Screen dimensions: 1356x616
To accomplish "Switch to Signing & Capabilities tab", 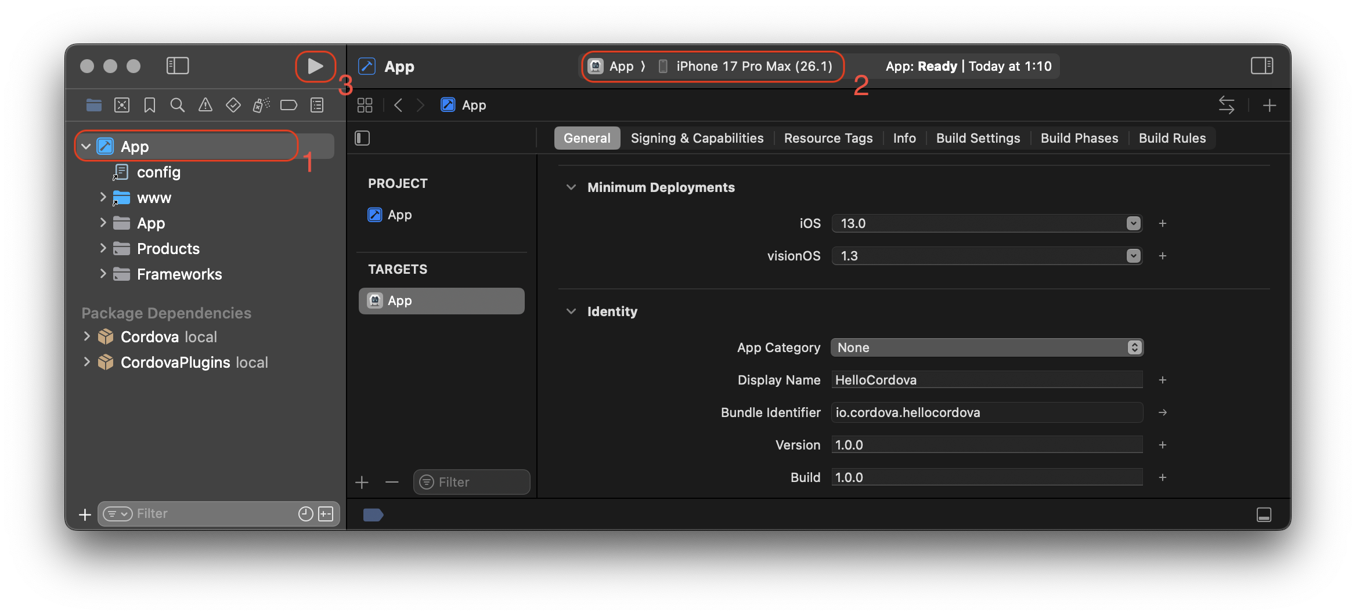I will [697, 138].
